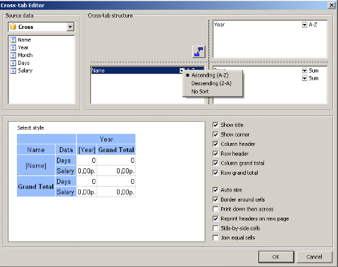Click Salary field in source data list

[x=25, y=70]
